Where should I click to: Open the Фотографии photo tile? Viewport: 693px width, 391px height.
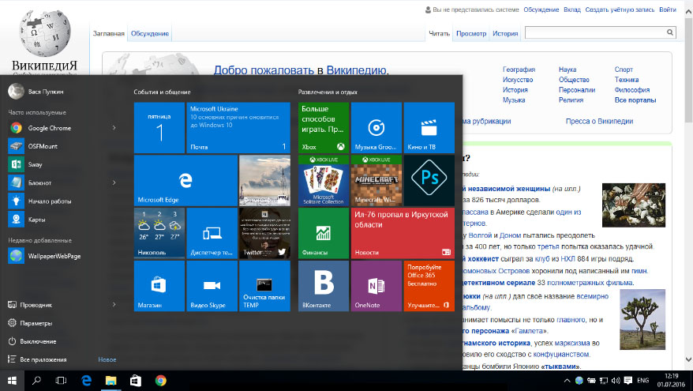(x=264, y=180)
